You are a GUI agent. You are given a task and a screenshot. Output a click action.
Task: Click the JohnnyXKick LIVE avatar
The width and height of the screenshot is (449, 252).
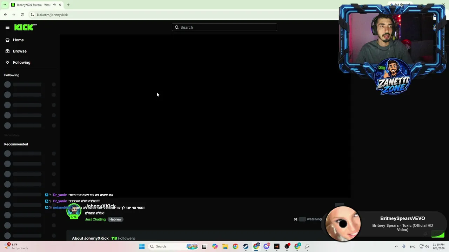coord(74,211)
